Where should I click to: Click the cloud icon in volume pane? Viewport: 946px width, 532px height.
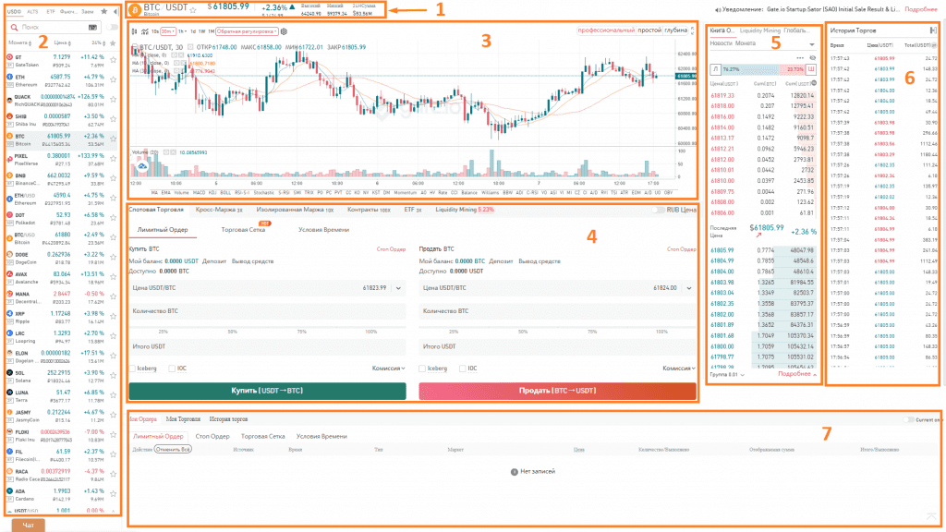pos(141,166)
